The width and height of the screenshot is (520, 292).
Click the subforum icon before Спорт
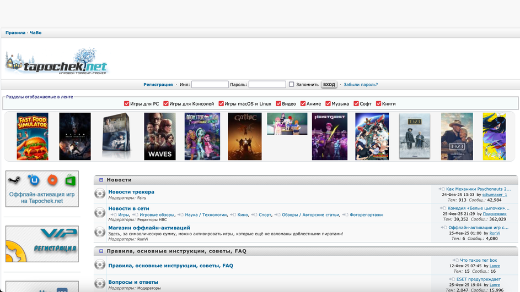(254, 215)
